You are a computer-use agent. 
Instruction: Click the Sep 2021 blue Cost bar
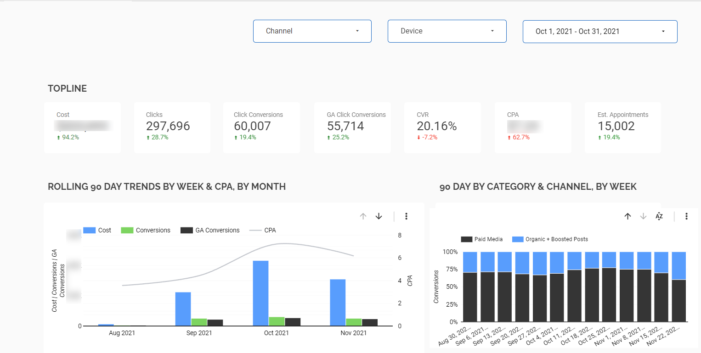183,309
